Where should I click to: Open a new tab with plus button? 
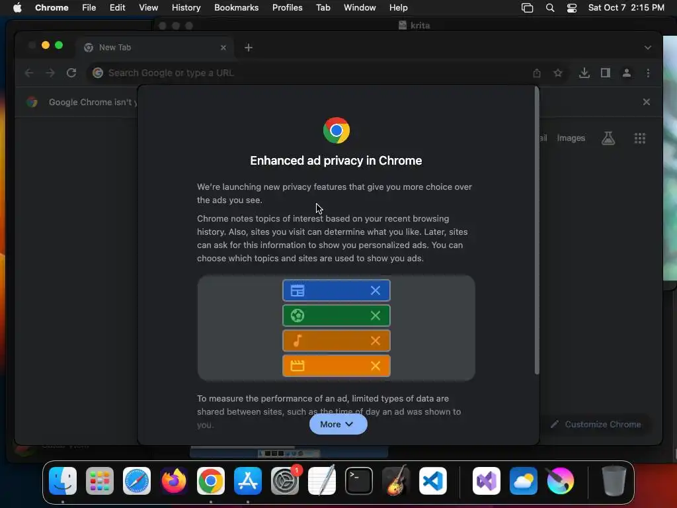coord(249,48)
